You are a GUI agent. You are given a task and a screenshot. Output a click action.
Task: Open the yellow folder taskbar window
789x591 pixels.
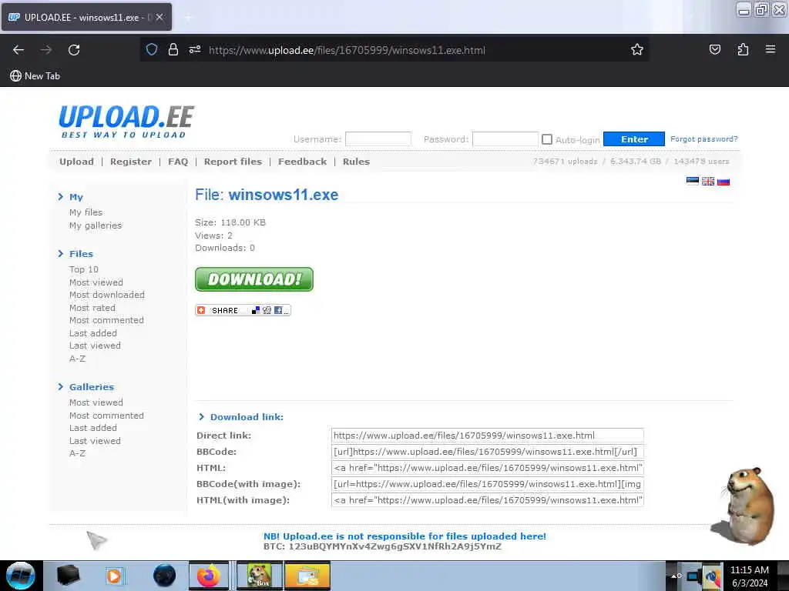(x=307, y=576)
